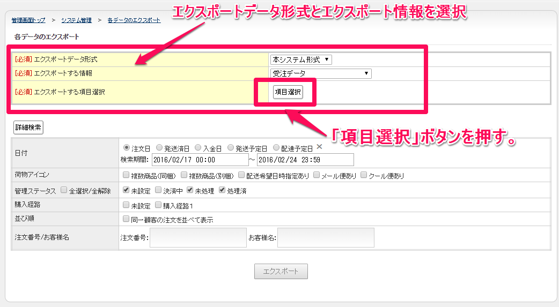559x307 pixels.
Task: Toggle the 全選択/全解除 checkbox
Action: pos(64,190)
